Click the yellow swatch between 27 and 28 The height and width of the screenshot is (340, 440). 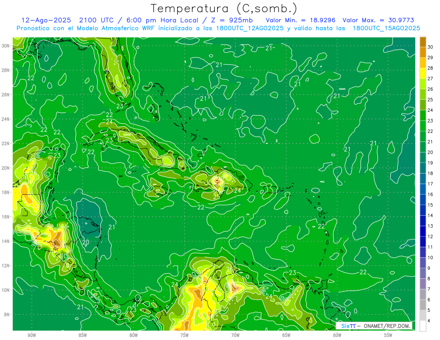(423, 73)
